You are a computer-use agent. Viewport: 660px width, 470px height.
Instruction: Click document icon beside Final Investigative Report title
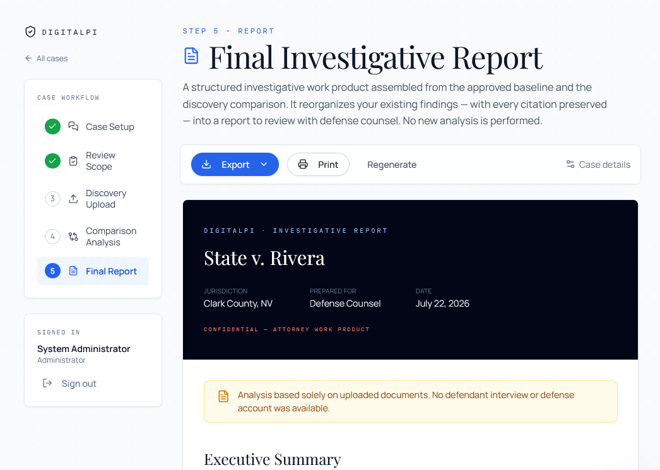point(192,56)
